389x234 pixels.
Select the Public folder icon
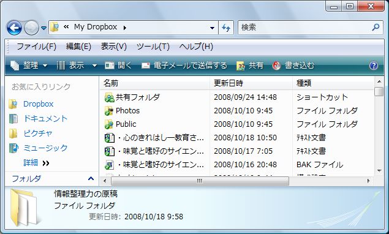pyautogui.click(x=109, y=124)
